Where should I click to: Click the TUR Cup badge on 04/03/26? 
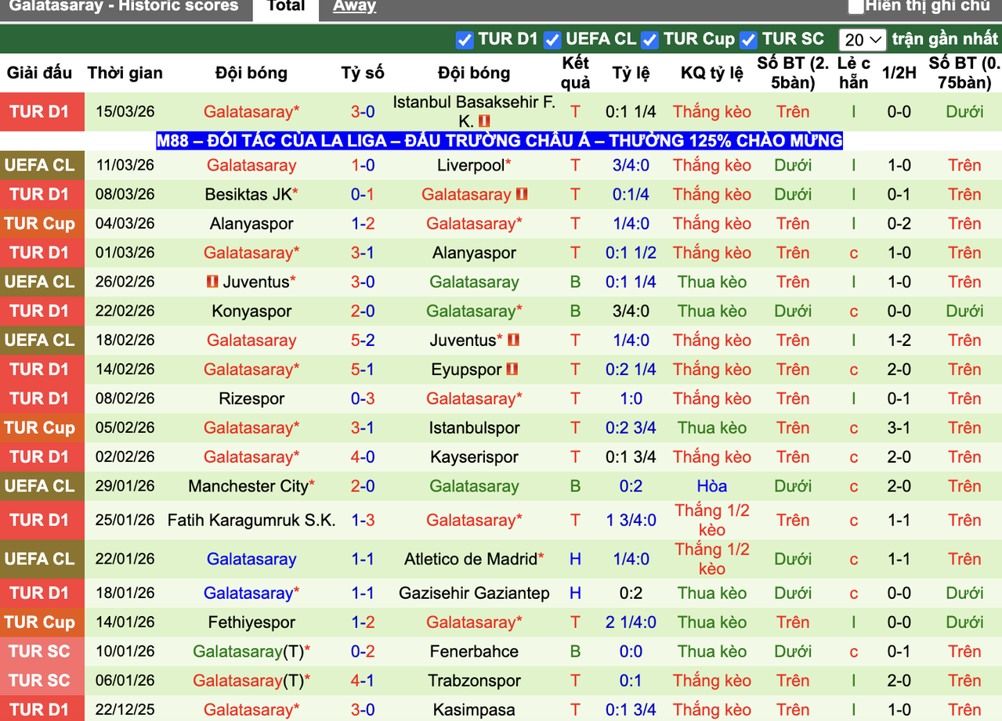click(x=42, y=223)
